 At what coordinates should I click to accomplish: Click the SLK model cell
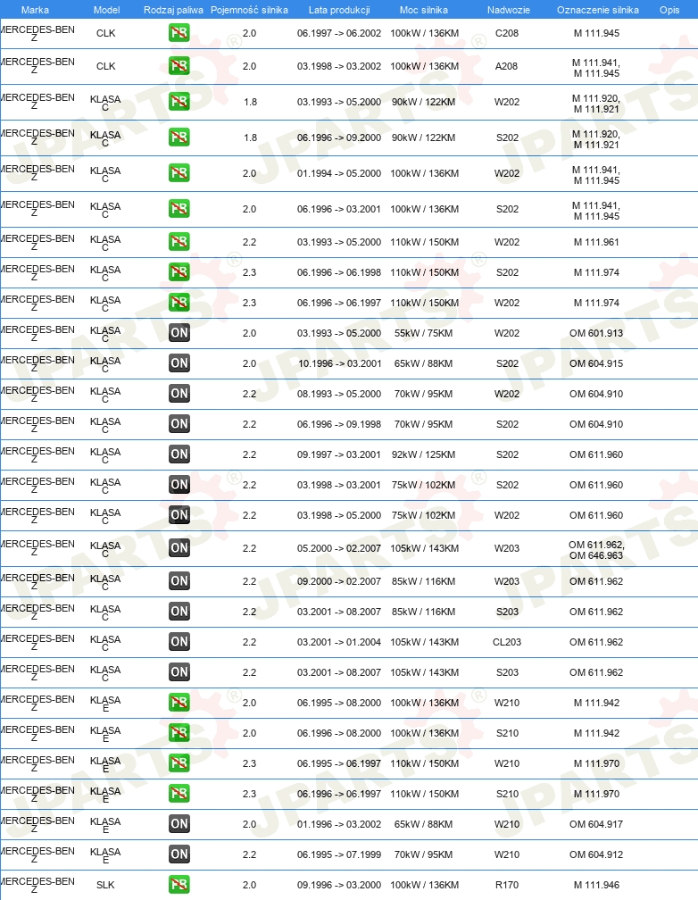(x=105, y=885)
